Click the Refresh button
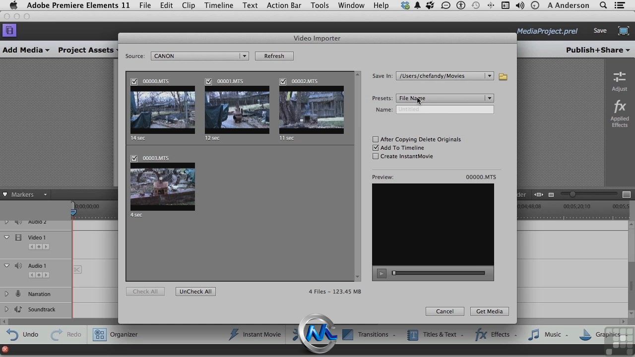Screen dimensions: 635x357 tap(274, 56)
